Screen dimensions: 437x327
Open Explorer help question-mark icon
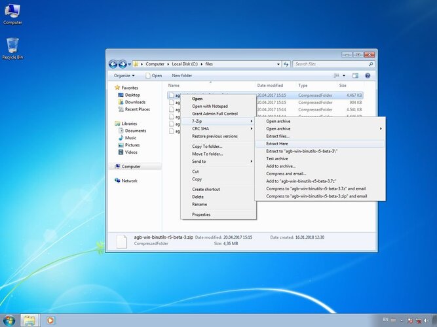point(368,76)
